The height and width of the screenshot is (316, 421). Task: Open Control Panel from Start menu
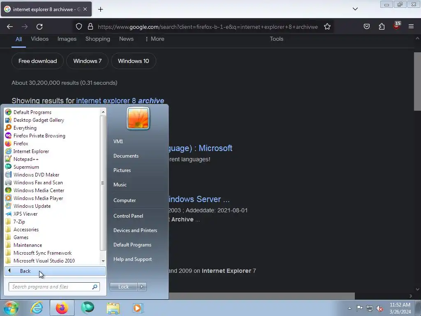click(x=128, y=216)
